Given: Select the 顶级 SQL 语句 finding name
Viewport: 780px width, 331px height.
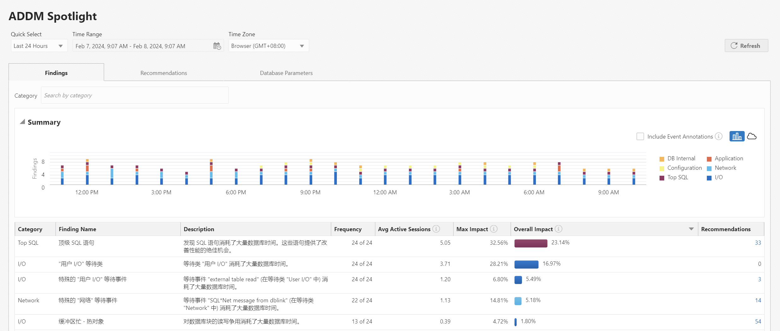Looking at the screenshot, I should [x=77, y=243].
